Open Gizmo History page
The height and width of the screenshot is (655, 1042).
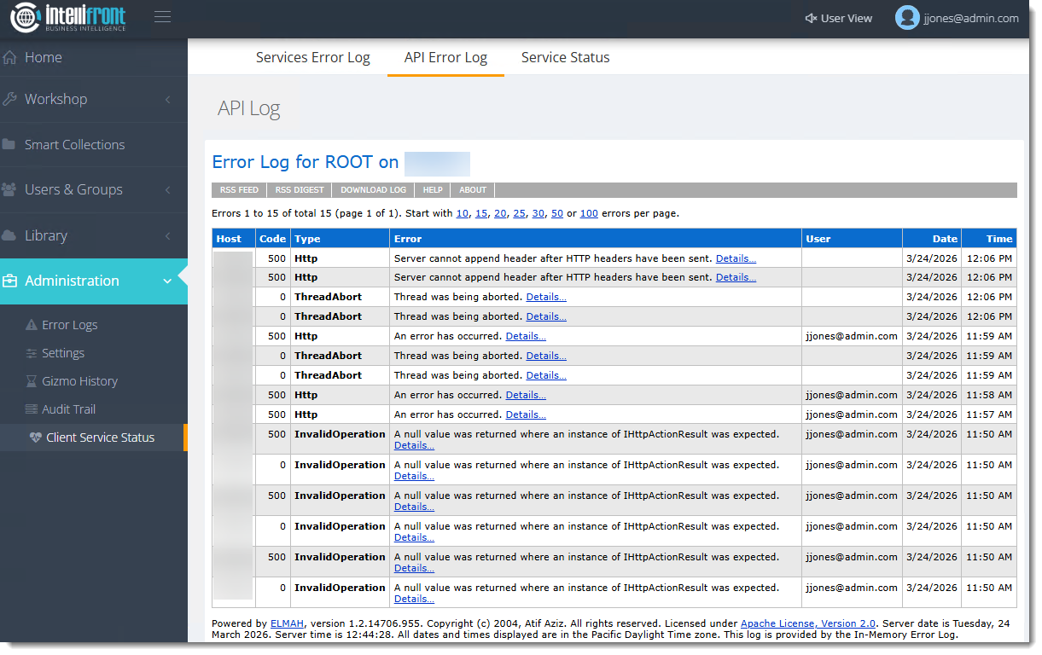(x=79, y=381)
